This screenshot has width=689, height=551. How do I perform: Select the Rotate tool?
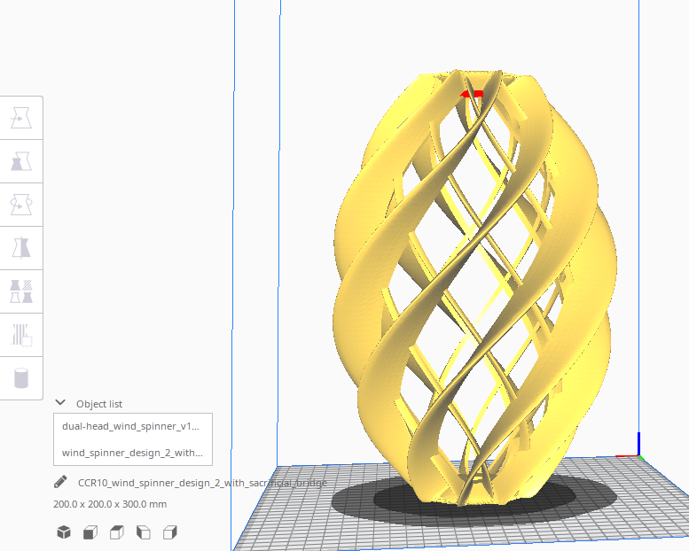[x=21, y=205]
